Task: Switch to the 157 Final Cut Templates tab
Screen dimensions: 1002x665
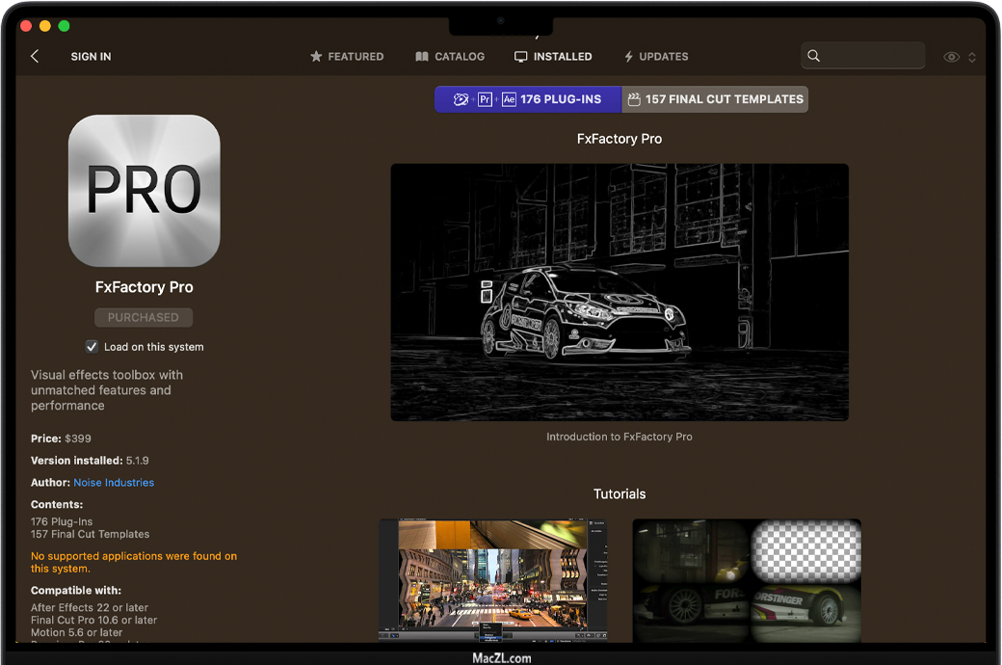Action: click(x=714, y=99)
